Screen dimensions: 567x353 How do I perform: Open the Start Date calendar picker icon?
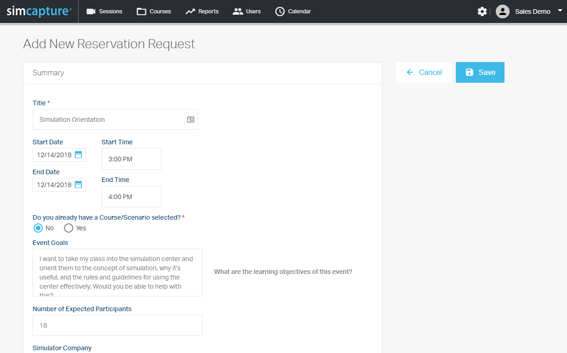pyautogui.click(x=78, y=154)
